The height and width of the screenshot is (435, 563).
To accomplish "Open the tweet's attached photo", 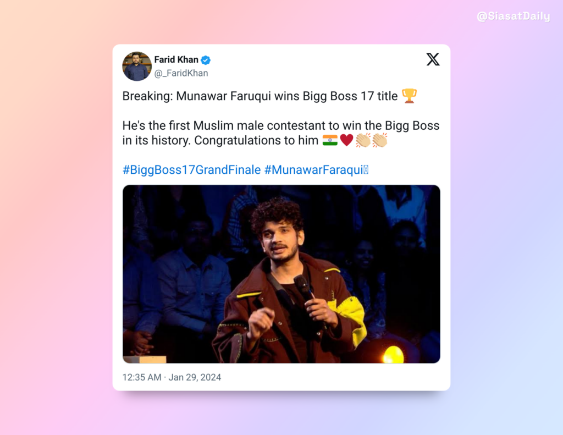I will (x=281, y=274).
